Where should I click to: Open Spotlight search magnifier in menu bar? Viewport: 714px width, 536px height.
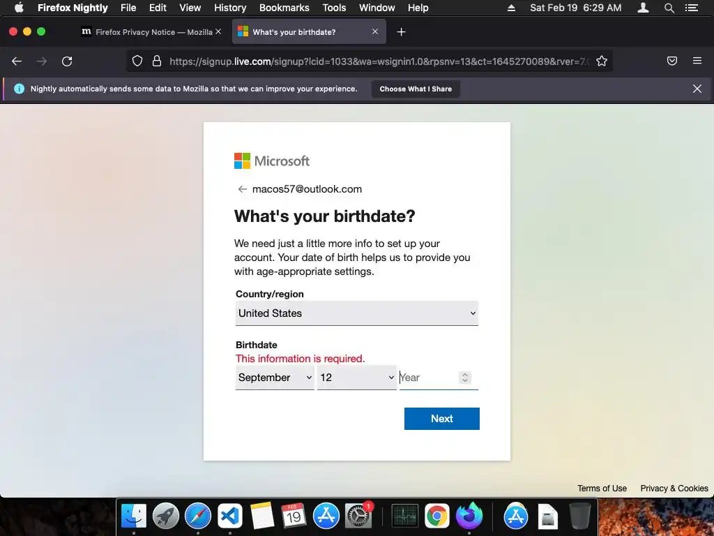669,8
